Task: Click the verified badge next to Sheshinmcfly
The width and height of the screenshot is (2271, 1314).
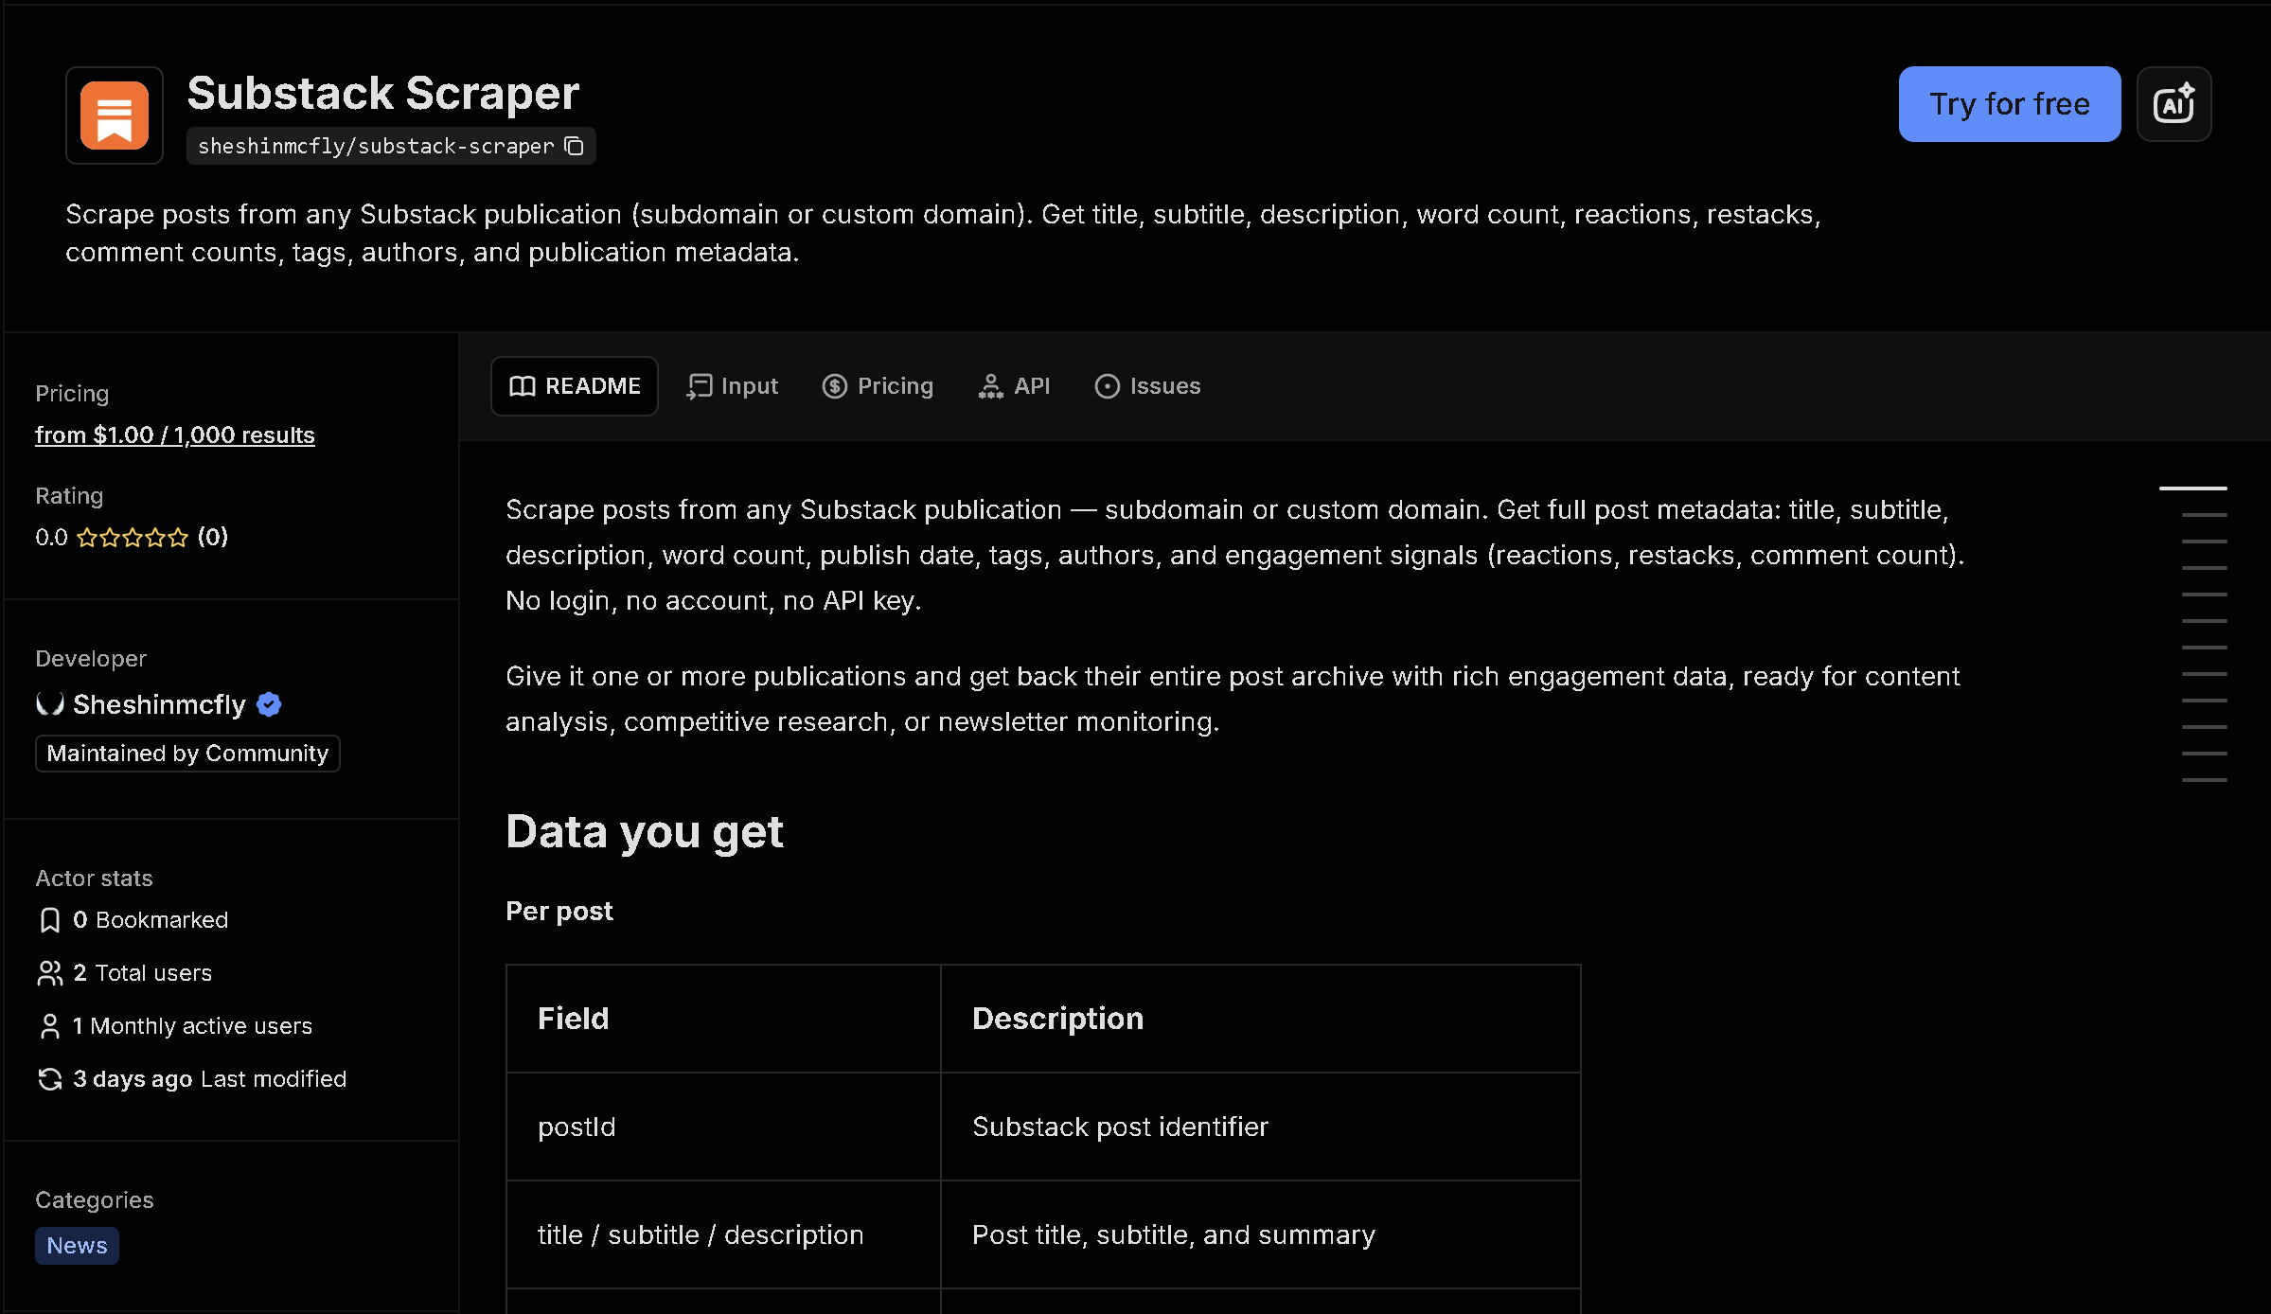Action: 269,704
